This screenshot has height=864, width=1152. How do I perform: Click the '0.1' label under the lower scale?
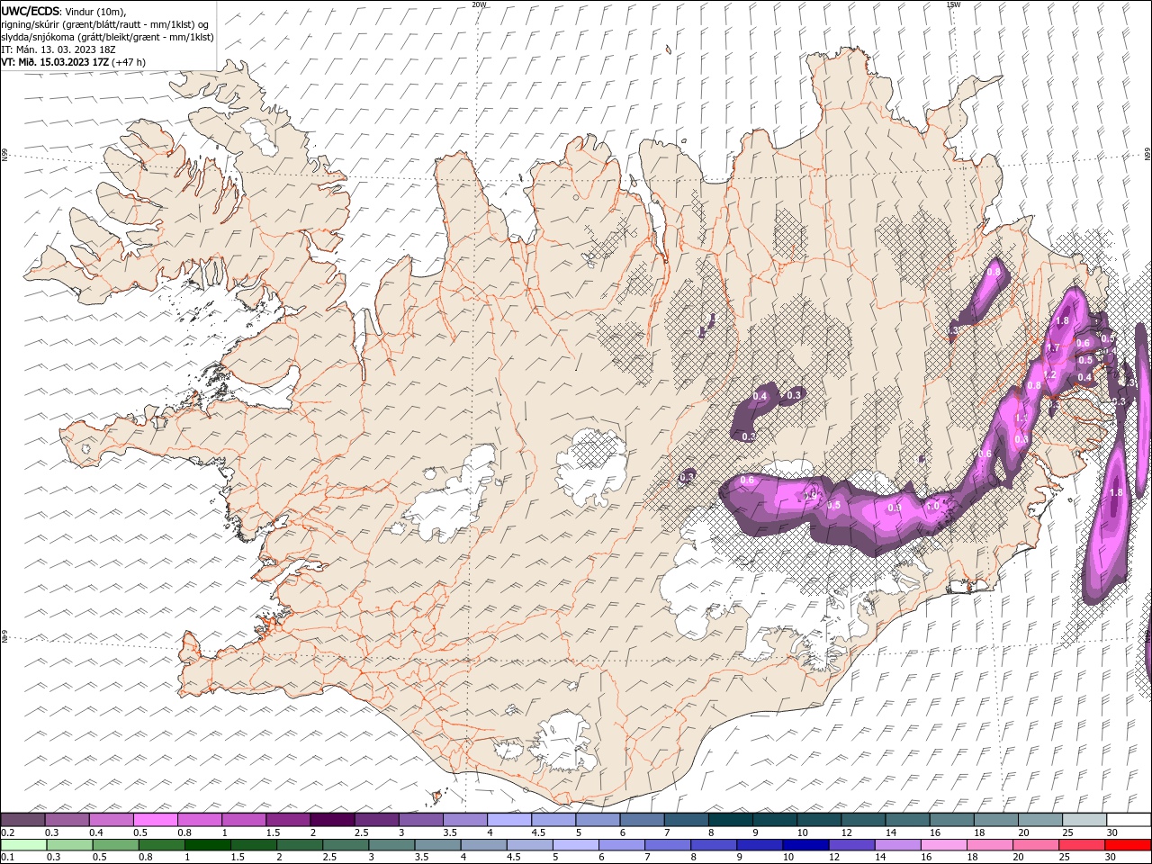[x=7, y=858]
